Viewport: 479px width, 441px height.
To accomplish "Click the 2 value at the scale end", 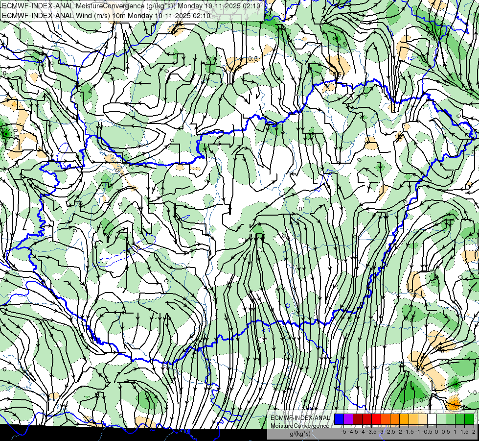I will (x=474, y=432).
